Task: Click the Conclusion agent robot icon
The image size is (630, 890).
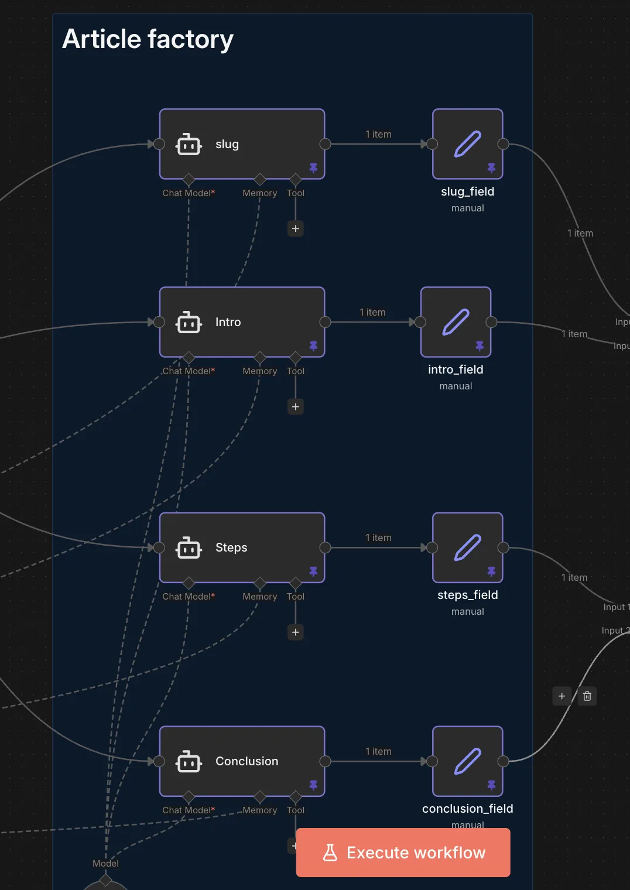Action: (x=189, y=761)
